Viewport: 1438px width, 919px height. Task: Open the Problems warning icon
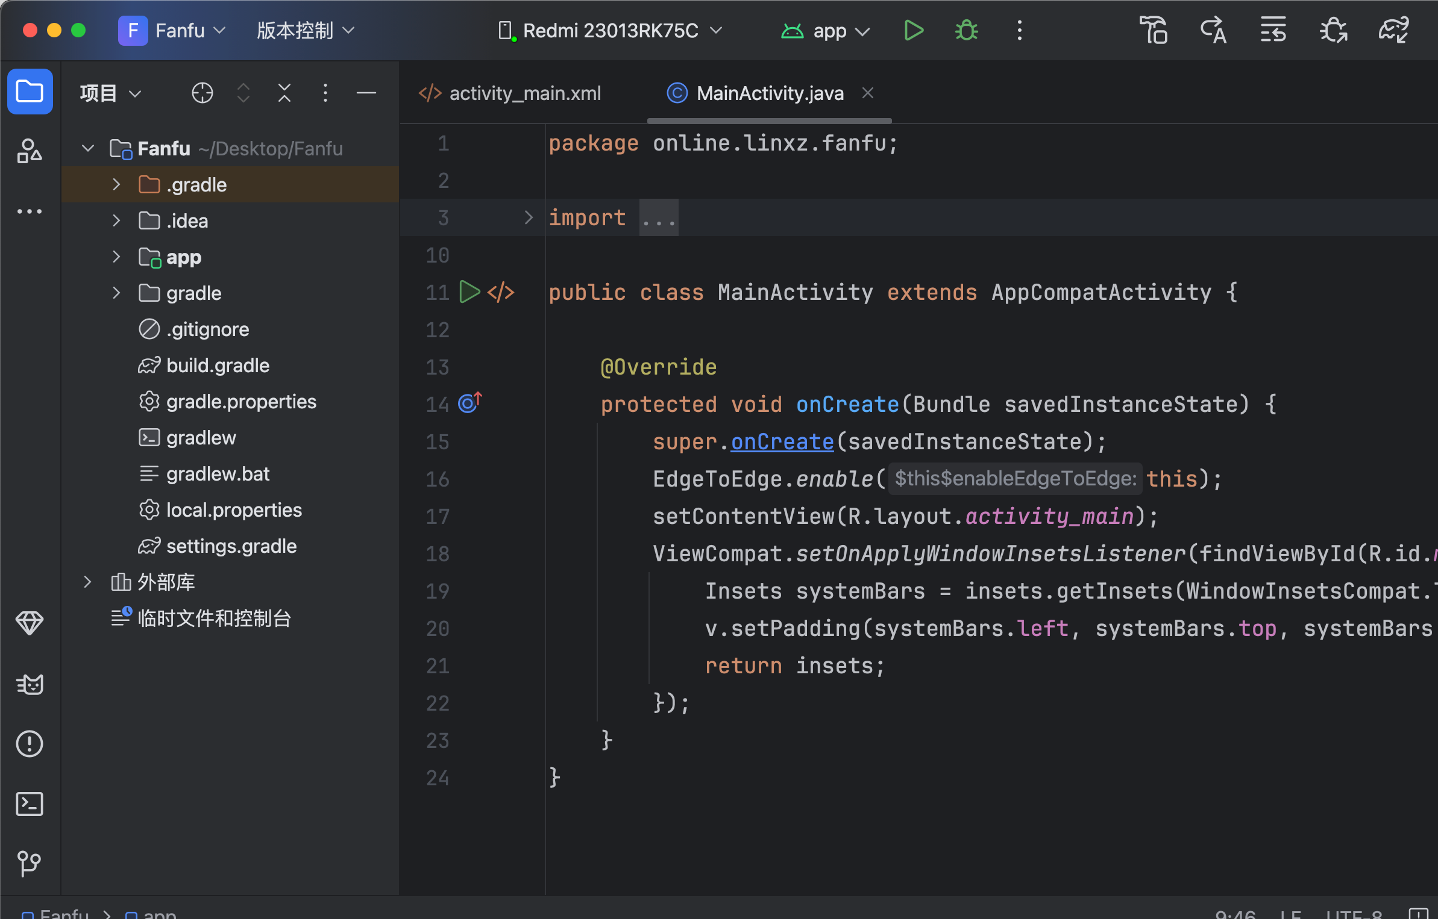[x=30, y=744]
